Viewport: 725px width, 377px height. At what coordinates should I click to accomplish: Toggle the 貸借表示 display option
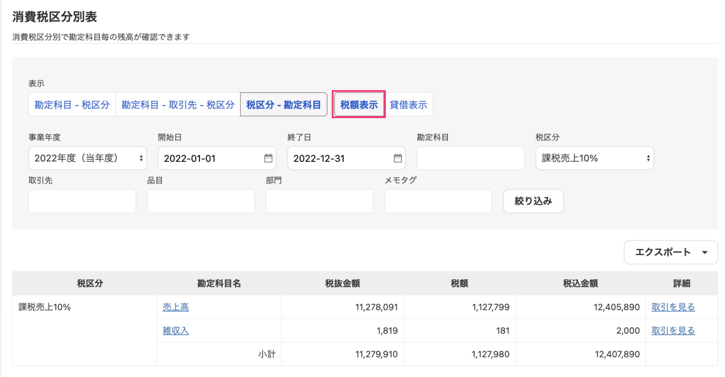tap(408, 105)
